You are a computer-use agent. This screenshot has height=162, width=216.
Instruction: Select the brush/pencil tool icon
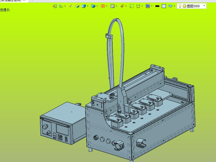click(71, 6)
